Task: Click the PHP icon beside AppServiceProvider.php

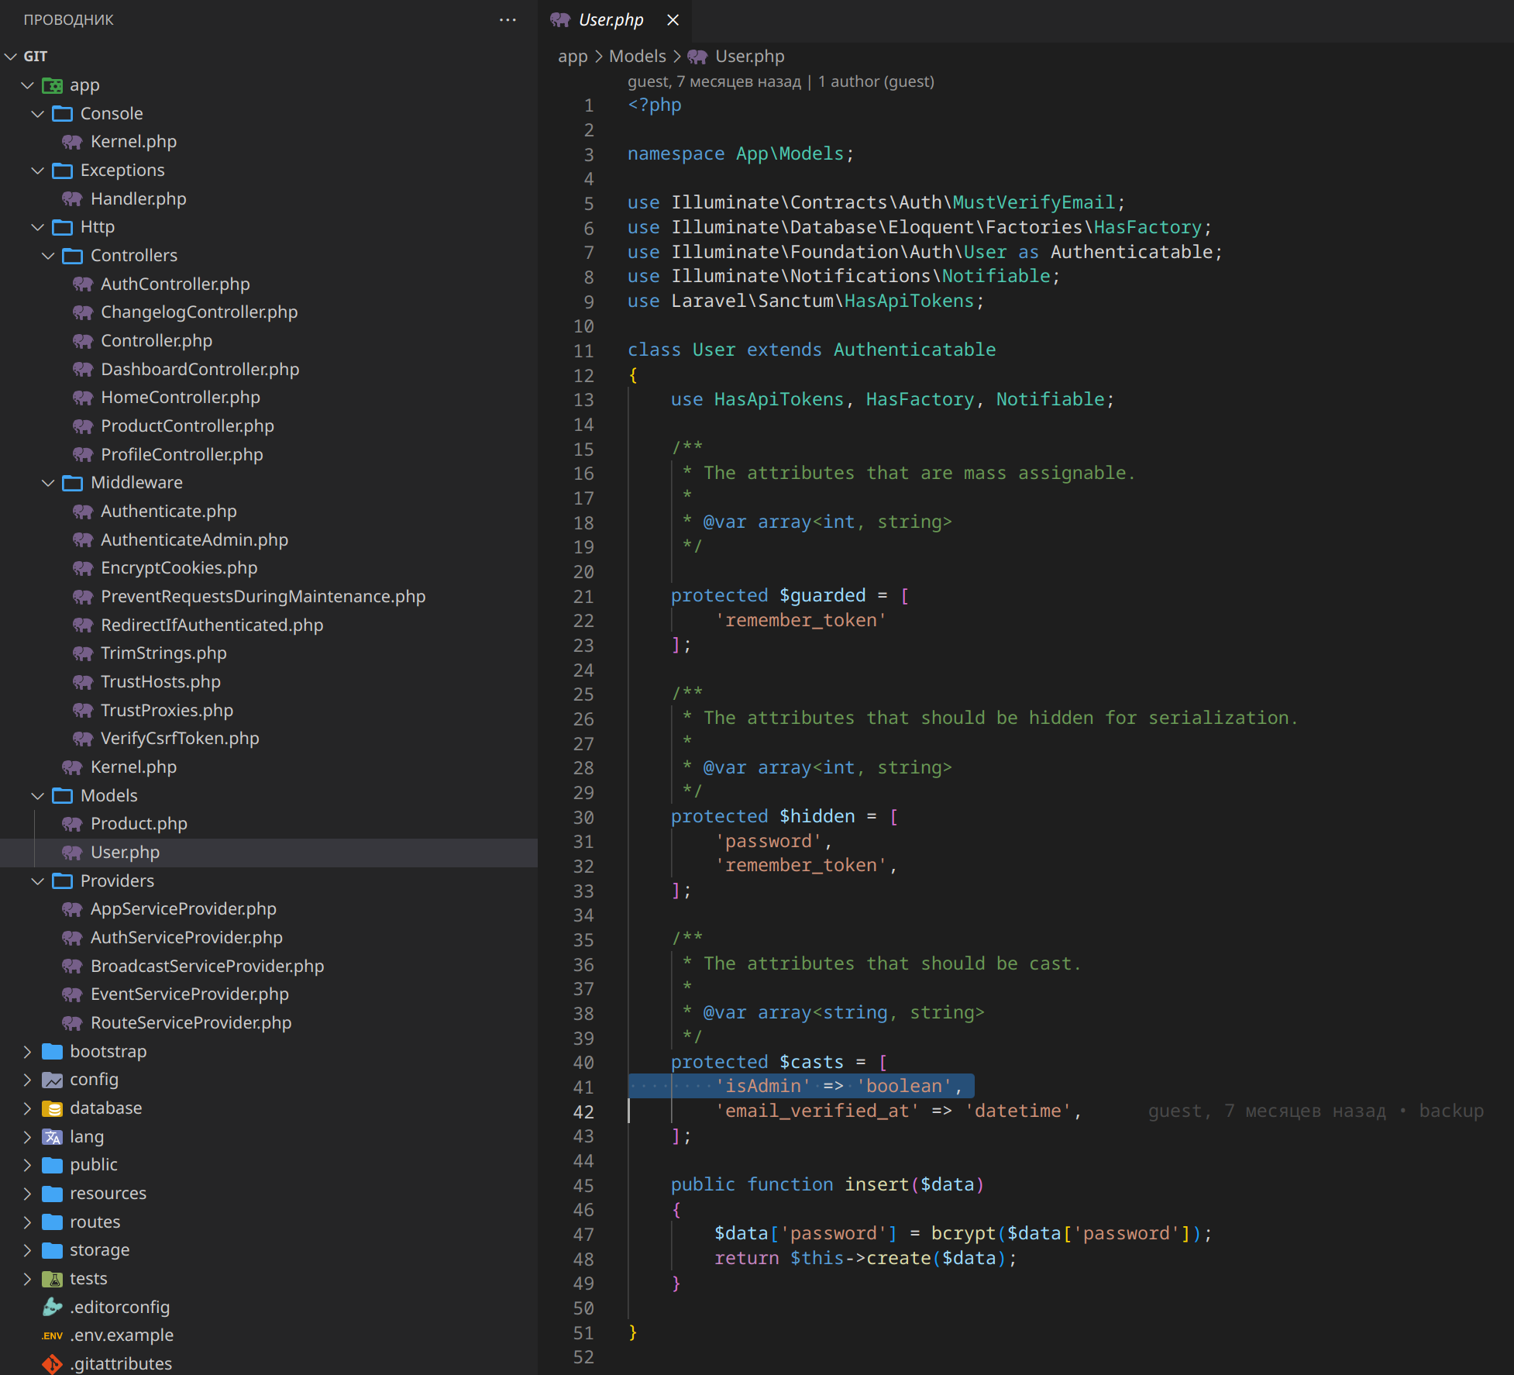Action: (72, 909)
